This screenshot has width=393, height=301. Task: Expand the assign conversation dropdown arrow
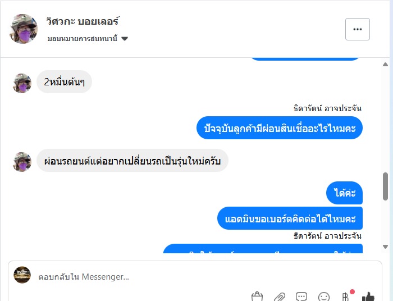(125, 39)
